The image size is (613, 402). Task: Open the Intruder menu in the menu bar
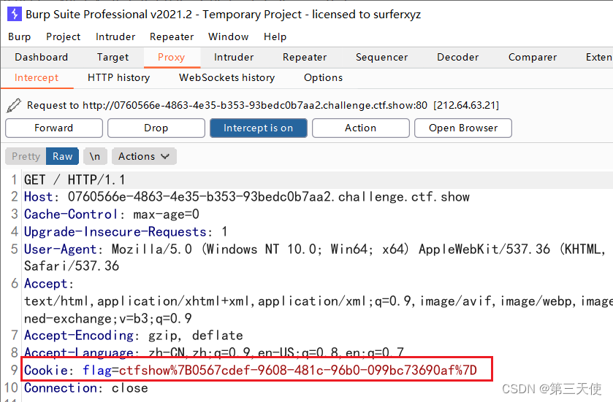point(115,36)
